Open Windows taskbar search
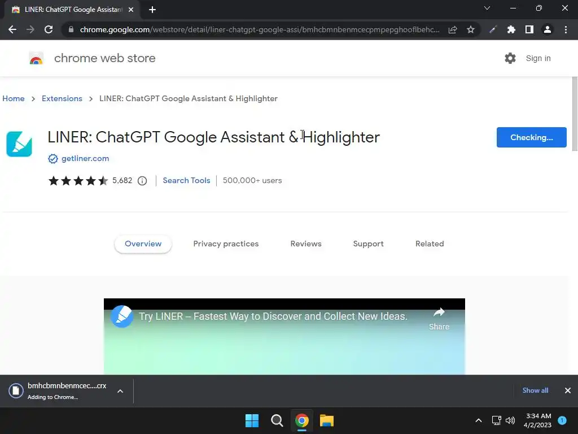 (x=277, y=420)
